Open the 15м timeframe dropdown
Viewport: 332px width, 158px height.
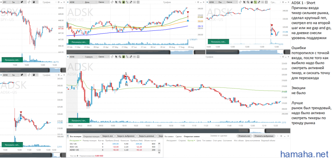click(221, 2)
